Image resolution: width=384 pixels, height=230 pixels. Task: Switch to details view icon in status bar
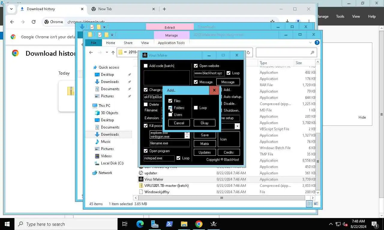[x=309, y=204]
